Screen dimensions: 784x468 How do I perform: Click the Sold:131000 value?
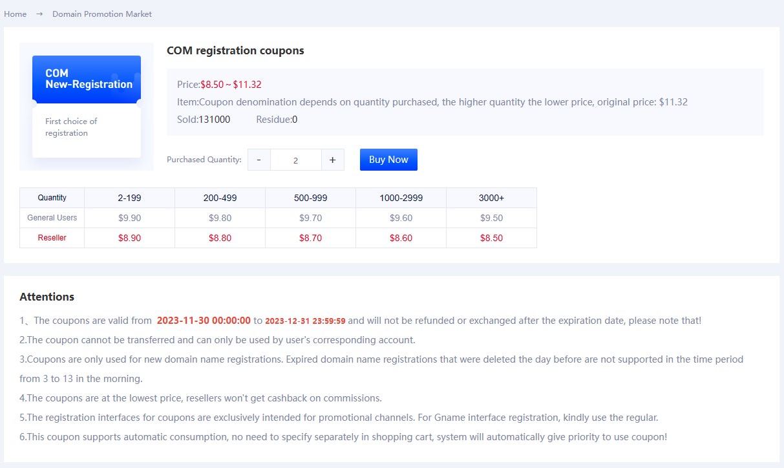point(204,120)
